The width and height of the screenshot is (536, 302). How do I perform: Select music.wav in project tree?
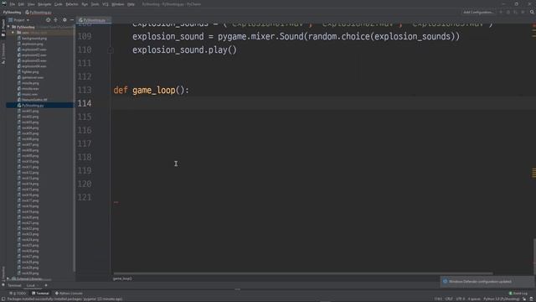[x=29, y=94]
